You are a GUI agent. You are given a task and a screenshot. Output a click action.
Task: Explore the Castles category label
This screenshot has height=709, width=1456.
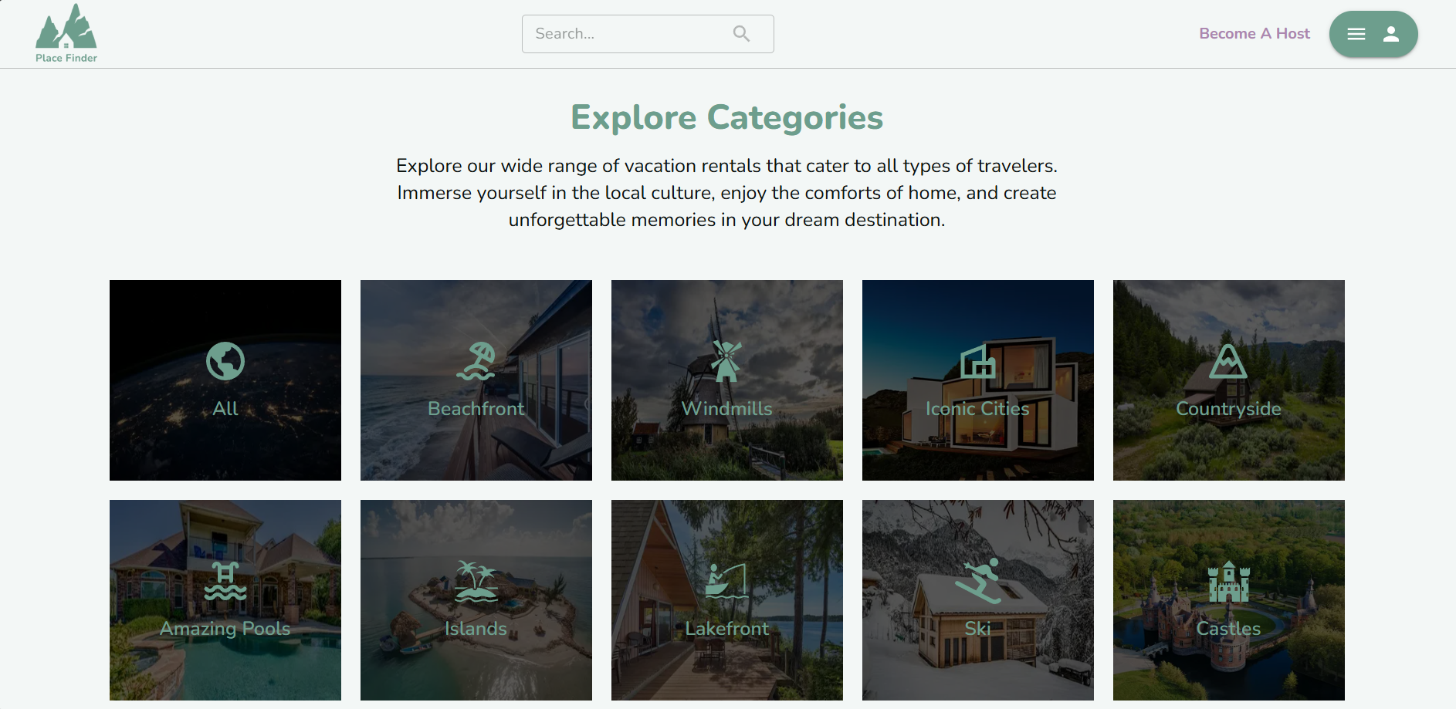(1229, 629)
